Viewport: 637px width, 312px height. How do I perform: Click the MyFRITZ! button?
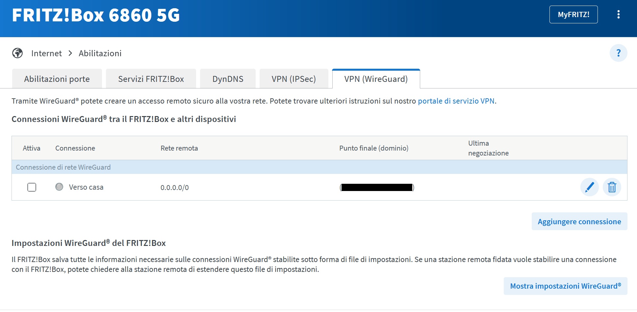point(573,14)
